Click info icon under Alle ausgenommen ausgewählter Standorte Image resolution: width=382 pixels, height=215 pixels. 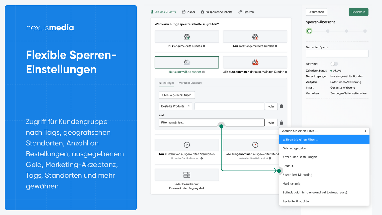click(270, 159)
